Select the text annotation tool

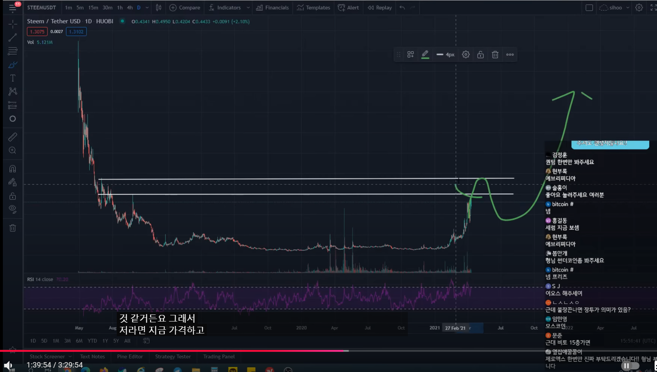[x=13, y=78]
